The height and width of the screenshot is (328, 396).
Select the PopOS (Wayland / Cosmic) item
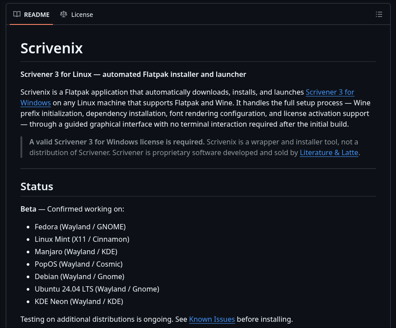coord(79,264)
